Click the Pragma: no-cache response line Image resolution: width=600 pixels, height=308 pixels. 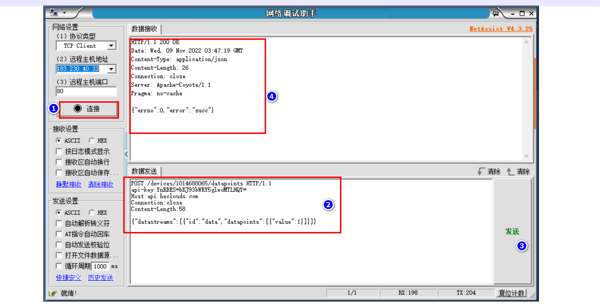[x=157, y=93]
